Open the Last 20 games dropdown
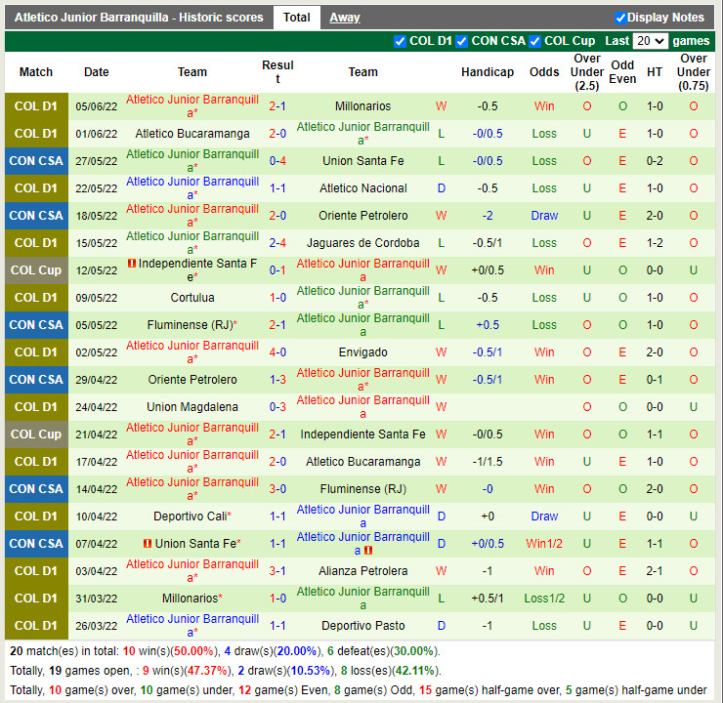Screen dimensions: 723x703 point(650,41)
